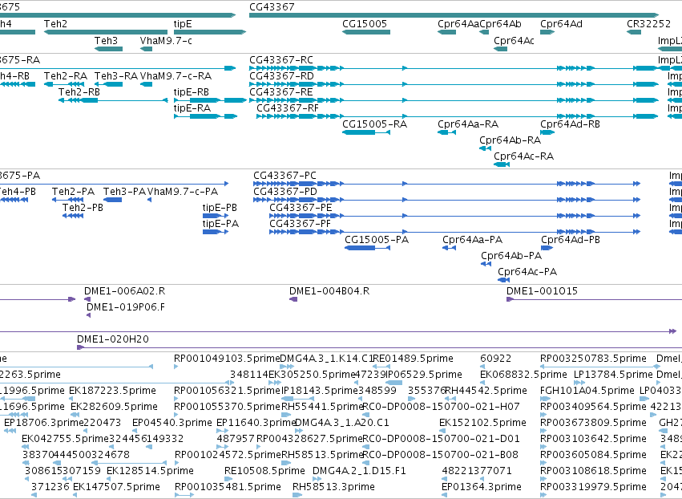Select the Cpr64Ac-PA protein label
Image resolution: width=682 pixels, height=499 pixels.
tap(527, 272)
